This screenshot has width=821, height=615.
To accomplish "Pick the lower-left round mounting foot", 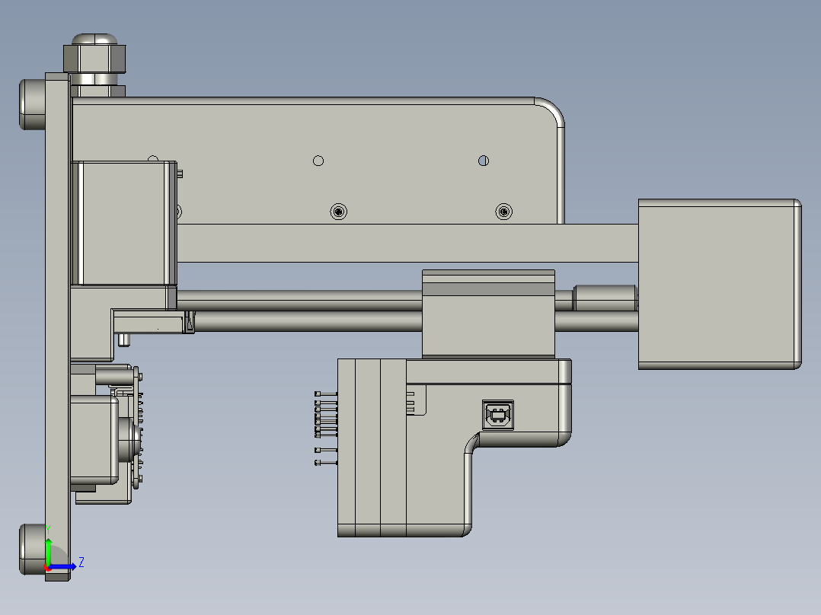I will tap(31, 548).
